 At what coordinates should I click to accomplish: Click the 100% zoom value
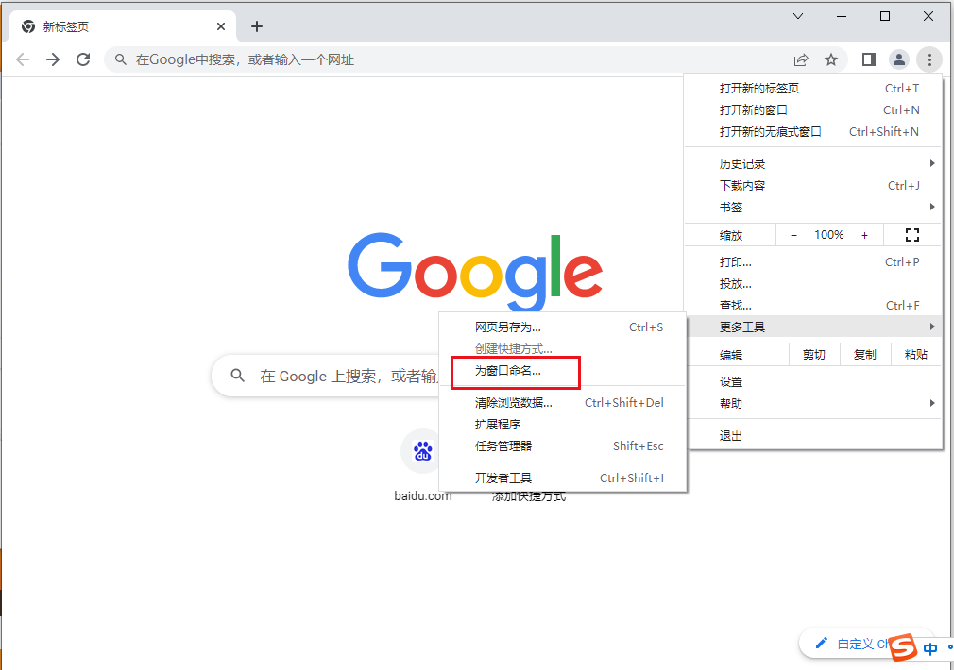pyautogui.click(x=829, y=235)
